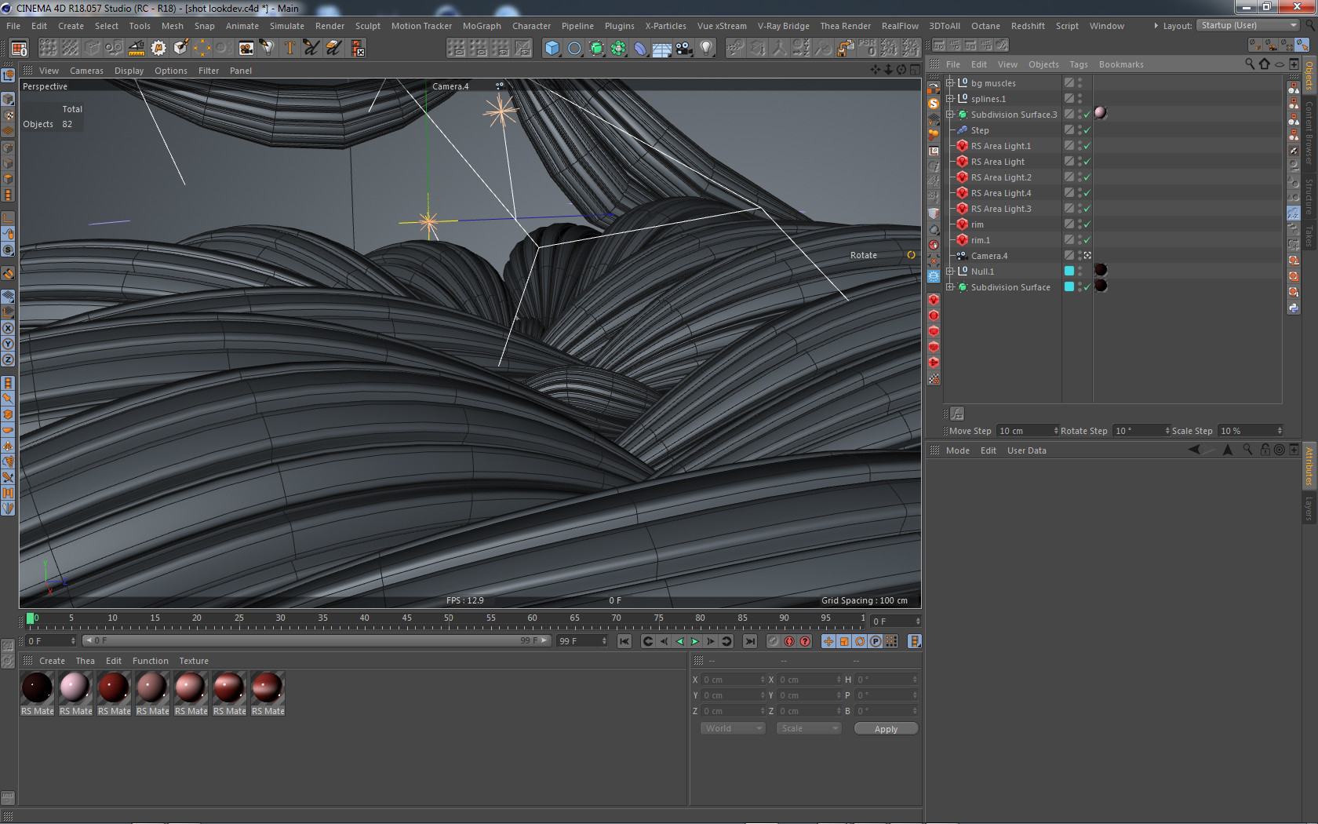Toggle the enable check for RS Area Light.4
This screenshot has height=824, width=1318.
coord(1087,193)
